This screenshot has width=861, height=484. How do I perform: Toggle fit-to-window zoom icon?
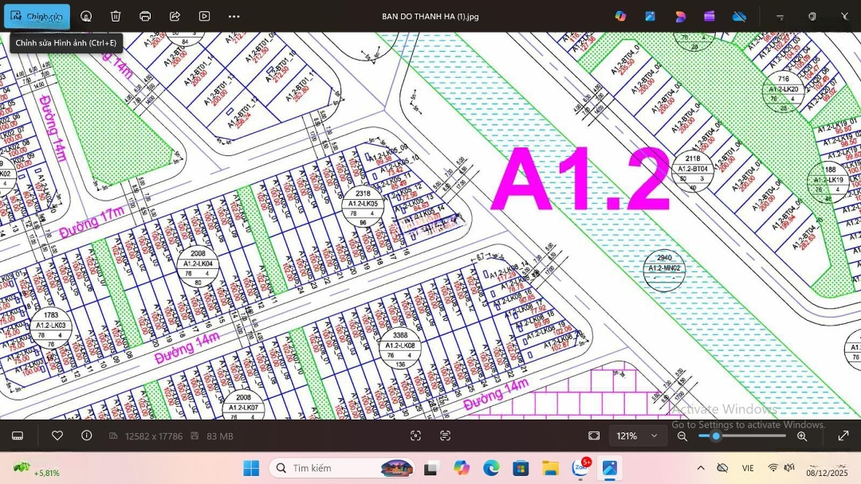click(594, 435)
